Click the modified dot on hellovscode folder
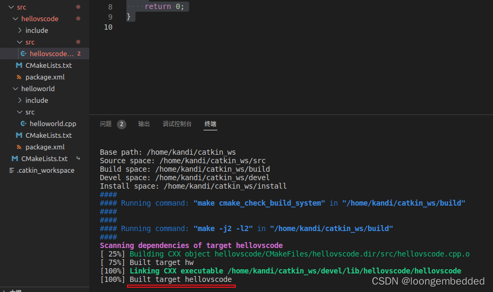 (x=78, y=19)
